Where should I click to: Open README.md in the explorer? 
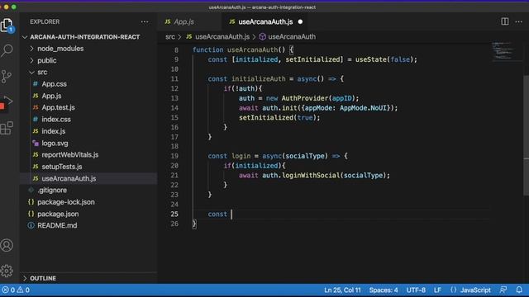pos(57,225)
